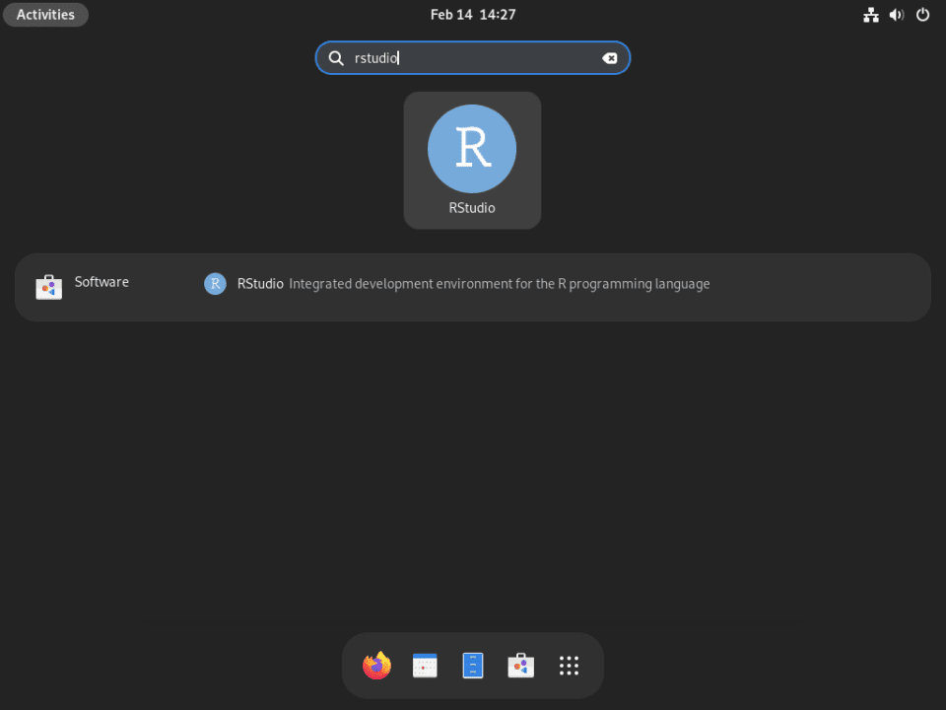Click the volume icon in the top bar

pyautogui.click(x=897, y=14)
